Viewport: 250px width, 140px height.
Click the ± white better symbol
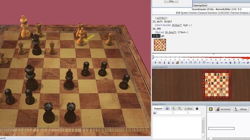(212, 63)
